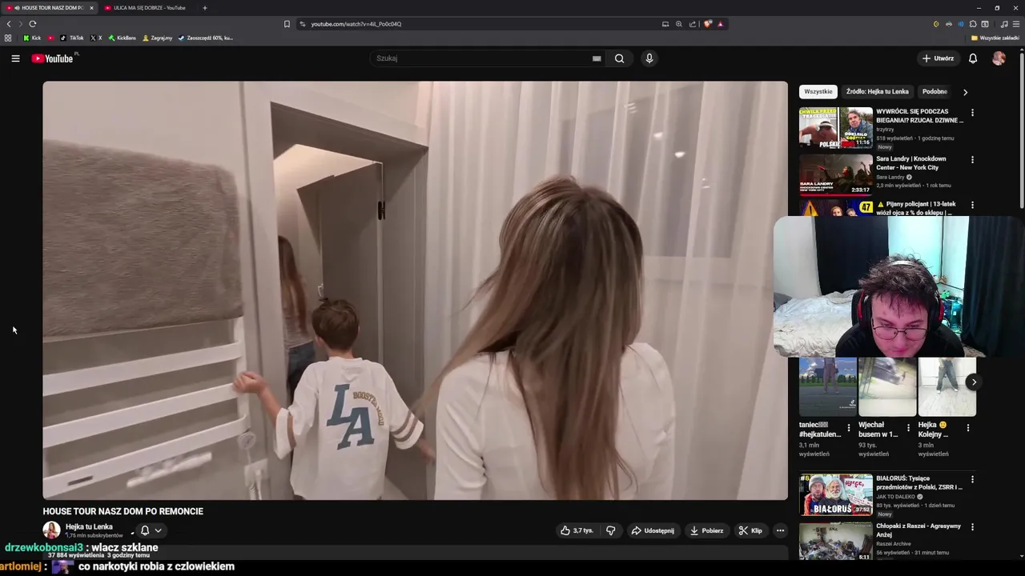Open the extensions puzzle icon
This screenshot has width=1025, height=576.
tap(973, 24)
